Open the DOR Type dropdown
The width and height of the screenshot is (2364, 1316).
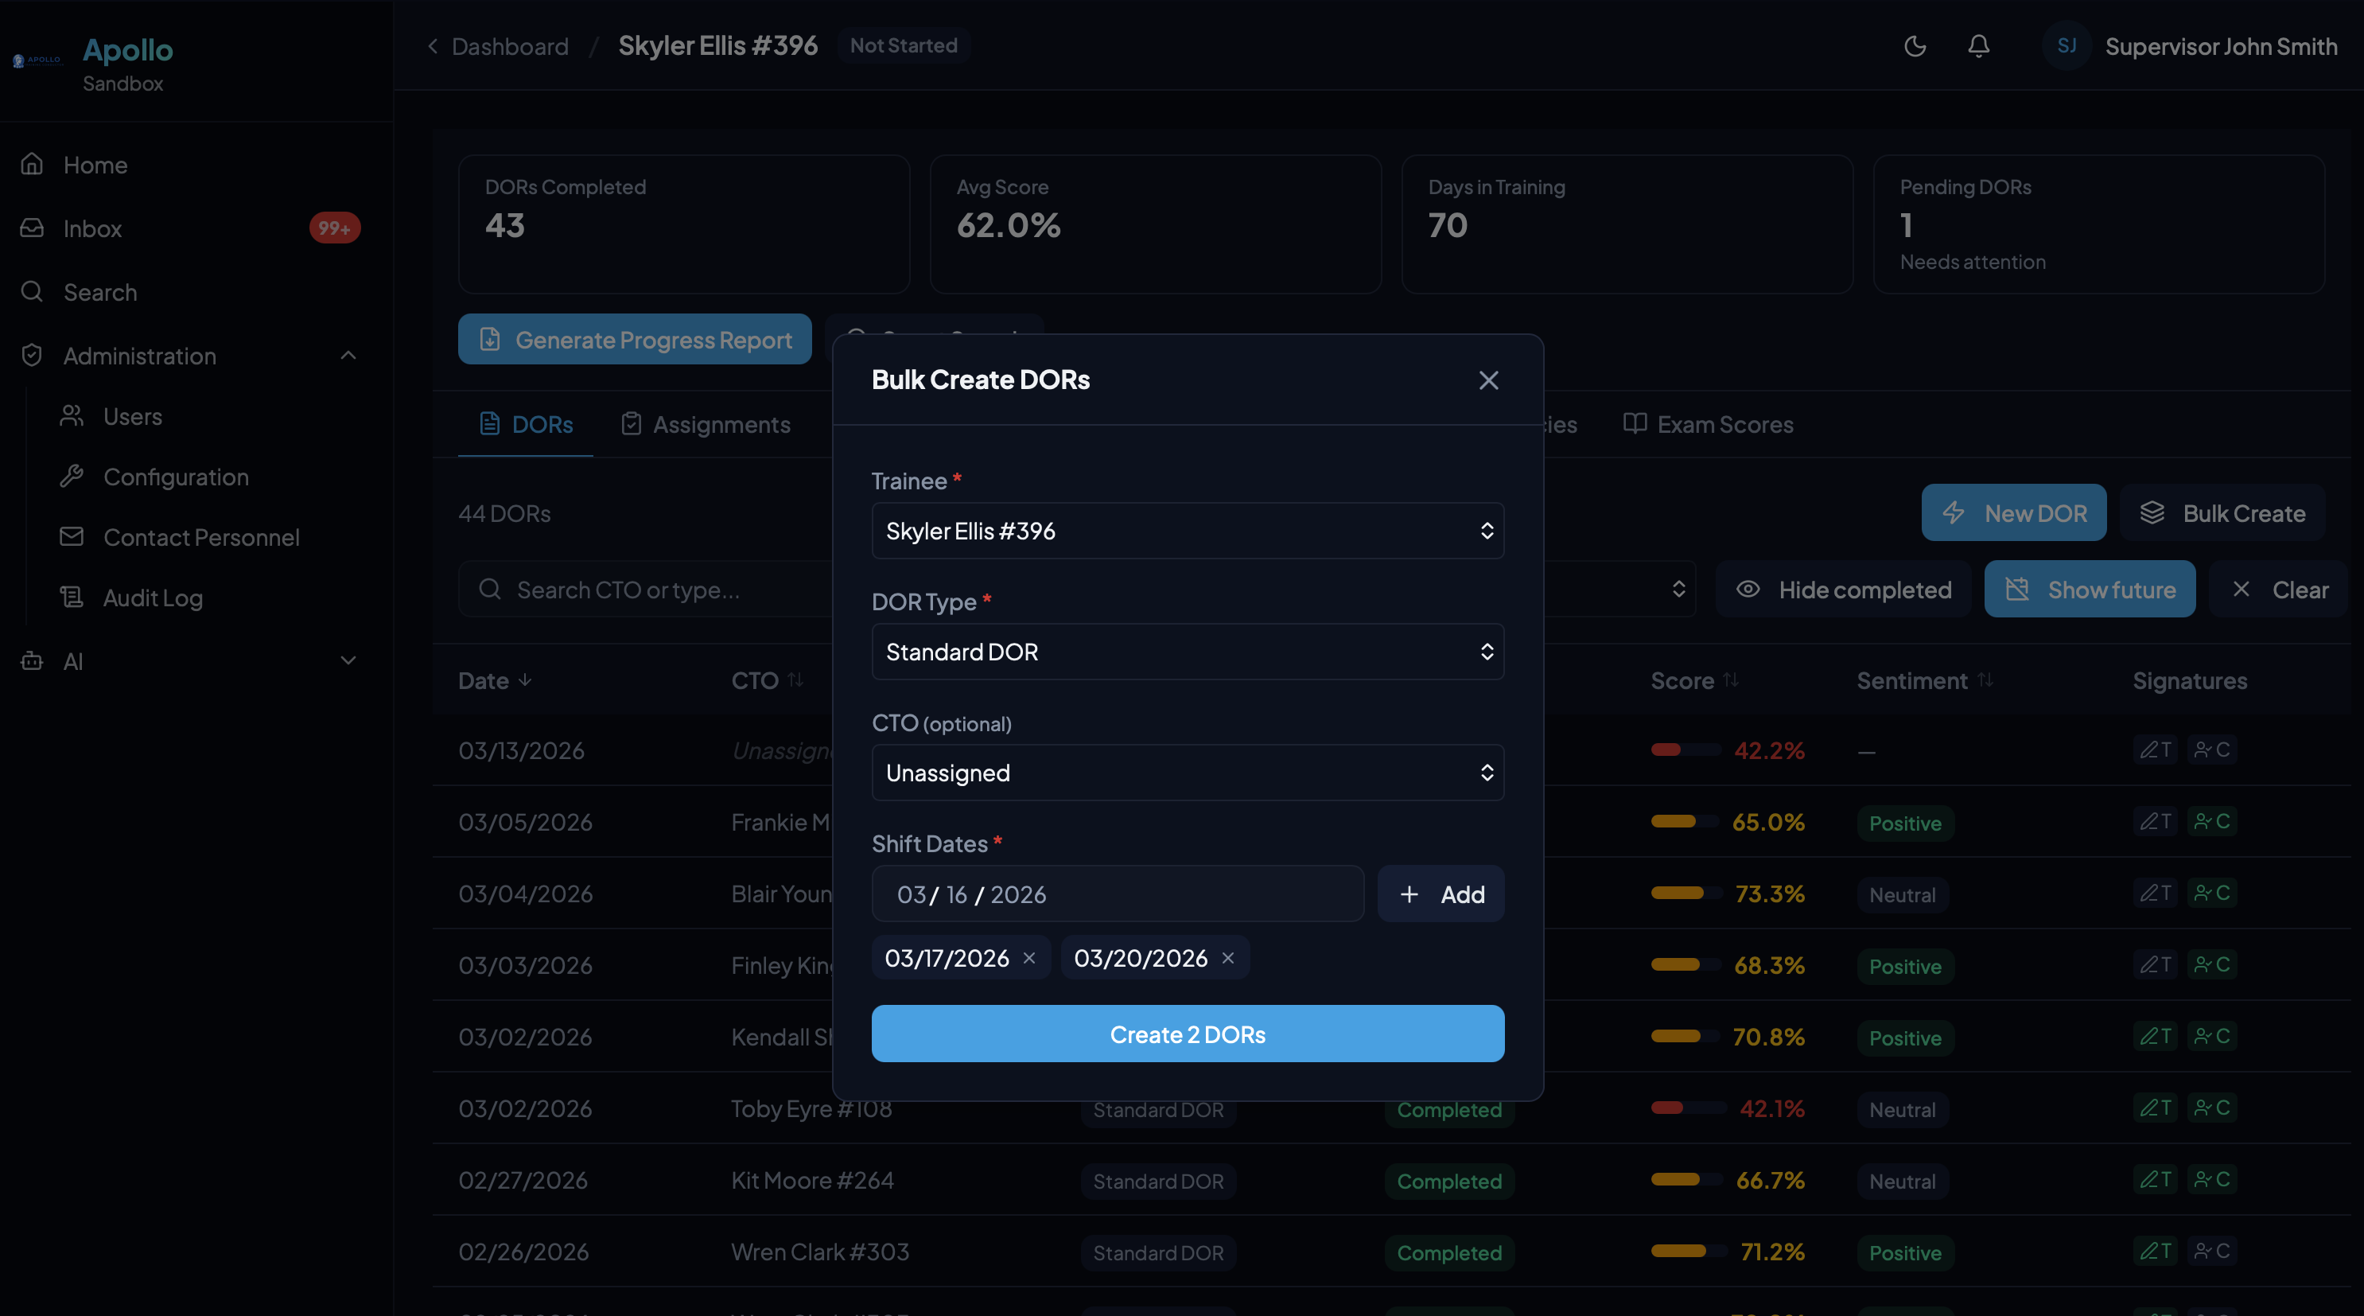click(1187, 652)
